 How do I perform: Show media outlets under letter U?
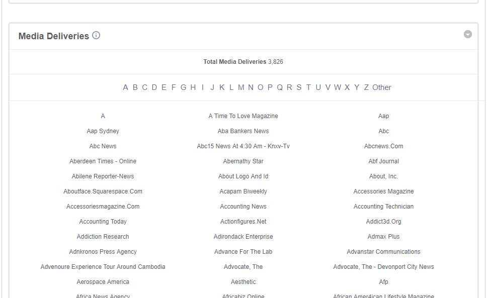click(x=318, y=87)
